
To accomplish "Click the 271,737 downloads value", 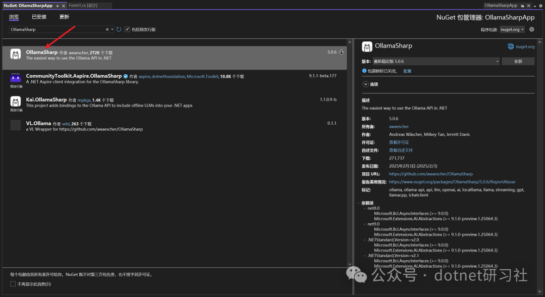I will pos(397,158).
